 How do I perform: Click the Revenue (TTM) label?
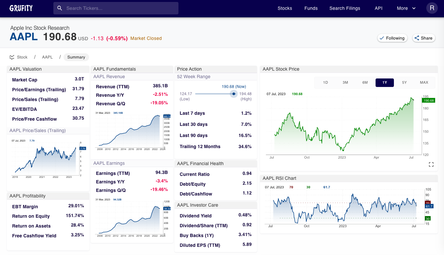coord(113,87)
